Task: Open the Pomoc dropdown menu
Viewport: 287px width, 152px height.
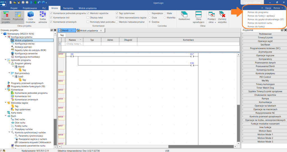Action: [x=278, y=8]
